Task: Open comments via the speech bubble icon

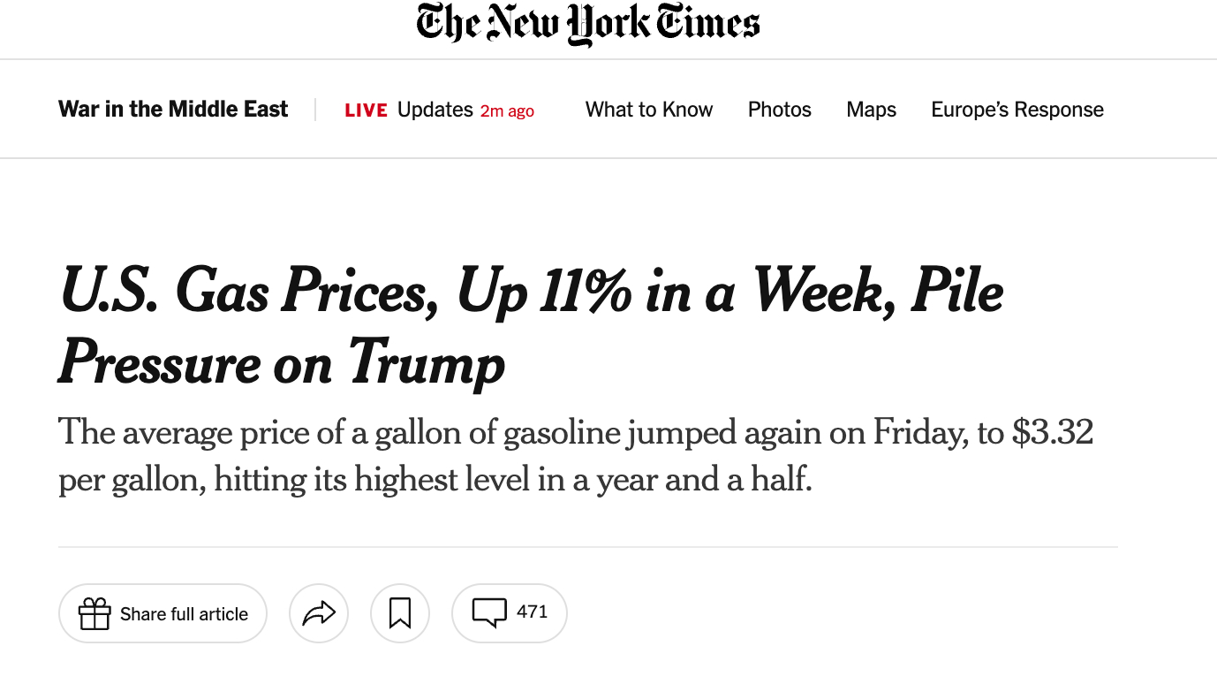Action: click(x=489, y=612)
